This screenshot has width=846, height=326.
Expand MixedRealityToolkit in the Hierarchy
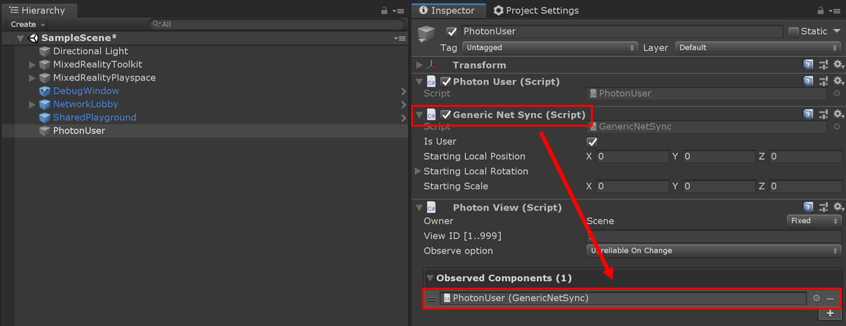point(32,65)
